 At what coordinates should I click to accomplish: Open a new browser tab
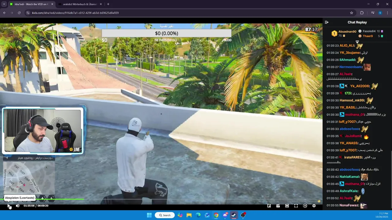pos(108,4)
